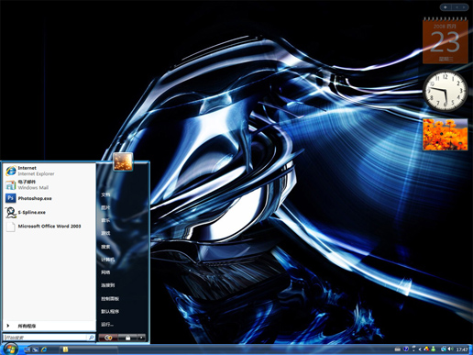Click the search magnifier button
The height and width of the screenshot is (355, 473).
(x=91, y=338)
